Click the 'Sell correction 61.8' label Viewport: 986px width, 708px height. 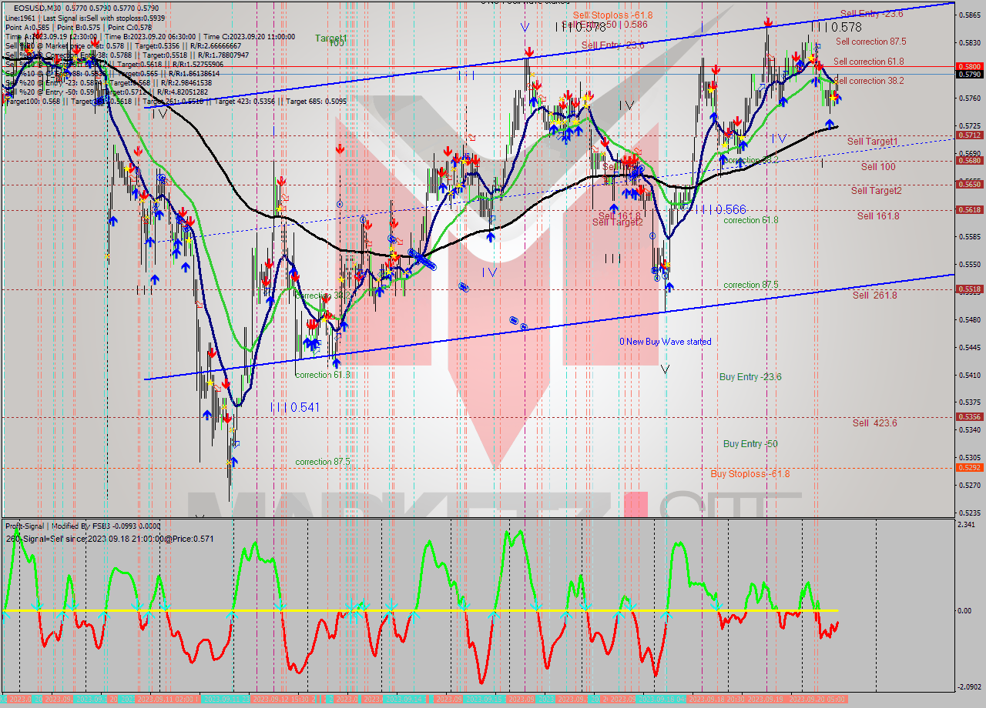pyautogui.click(x=868, y=62)
